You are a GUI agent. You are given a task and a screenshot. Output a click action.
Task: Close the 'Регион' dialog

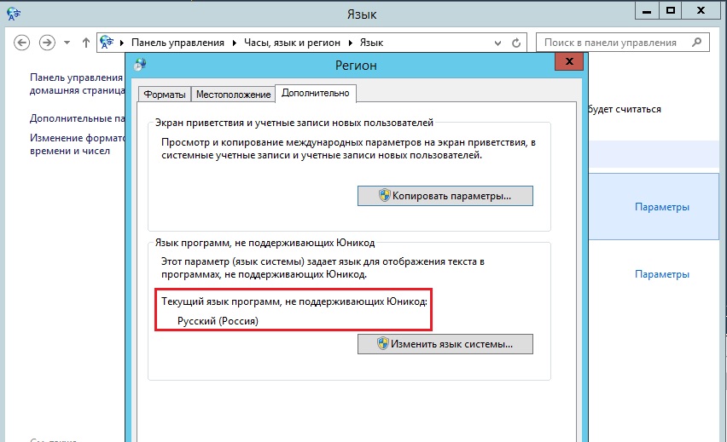click(x=569, y=61)
